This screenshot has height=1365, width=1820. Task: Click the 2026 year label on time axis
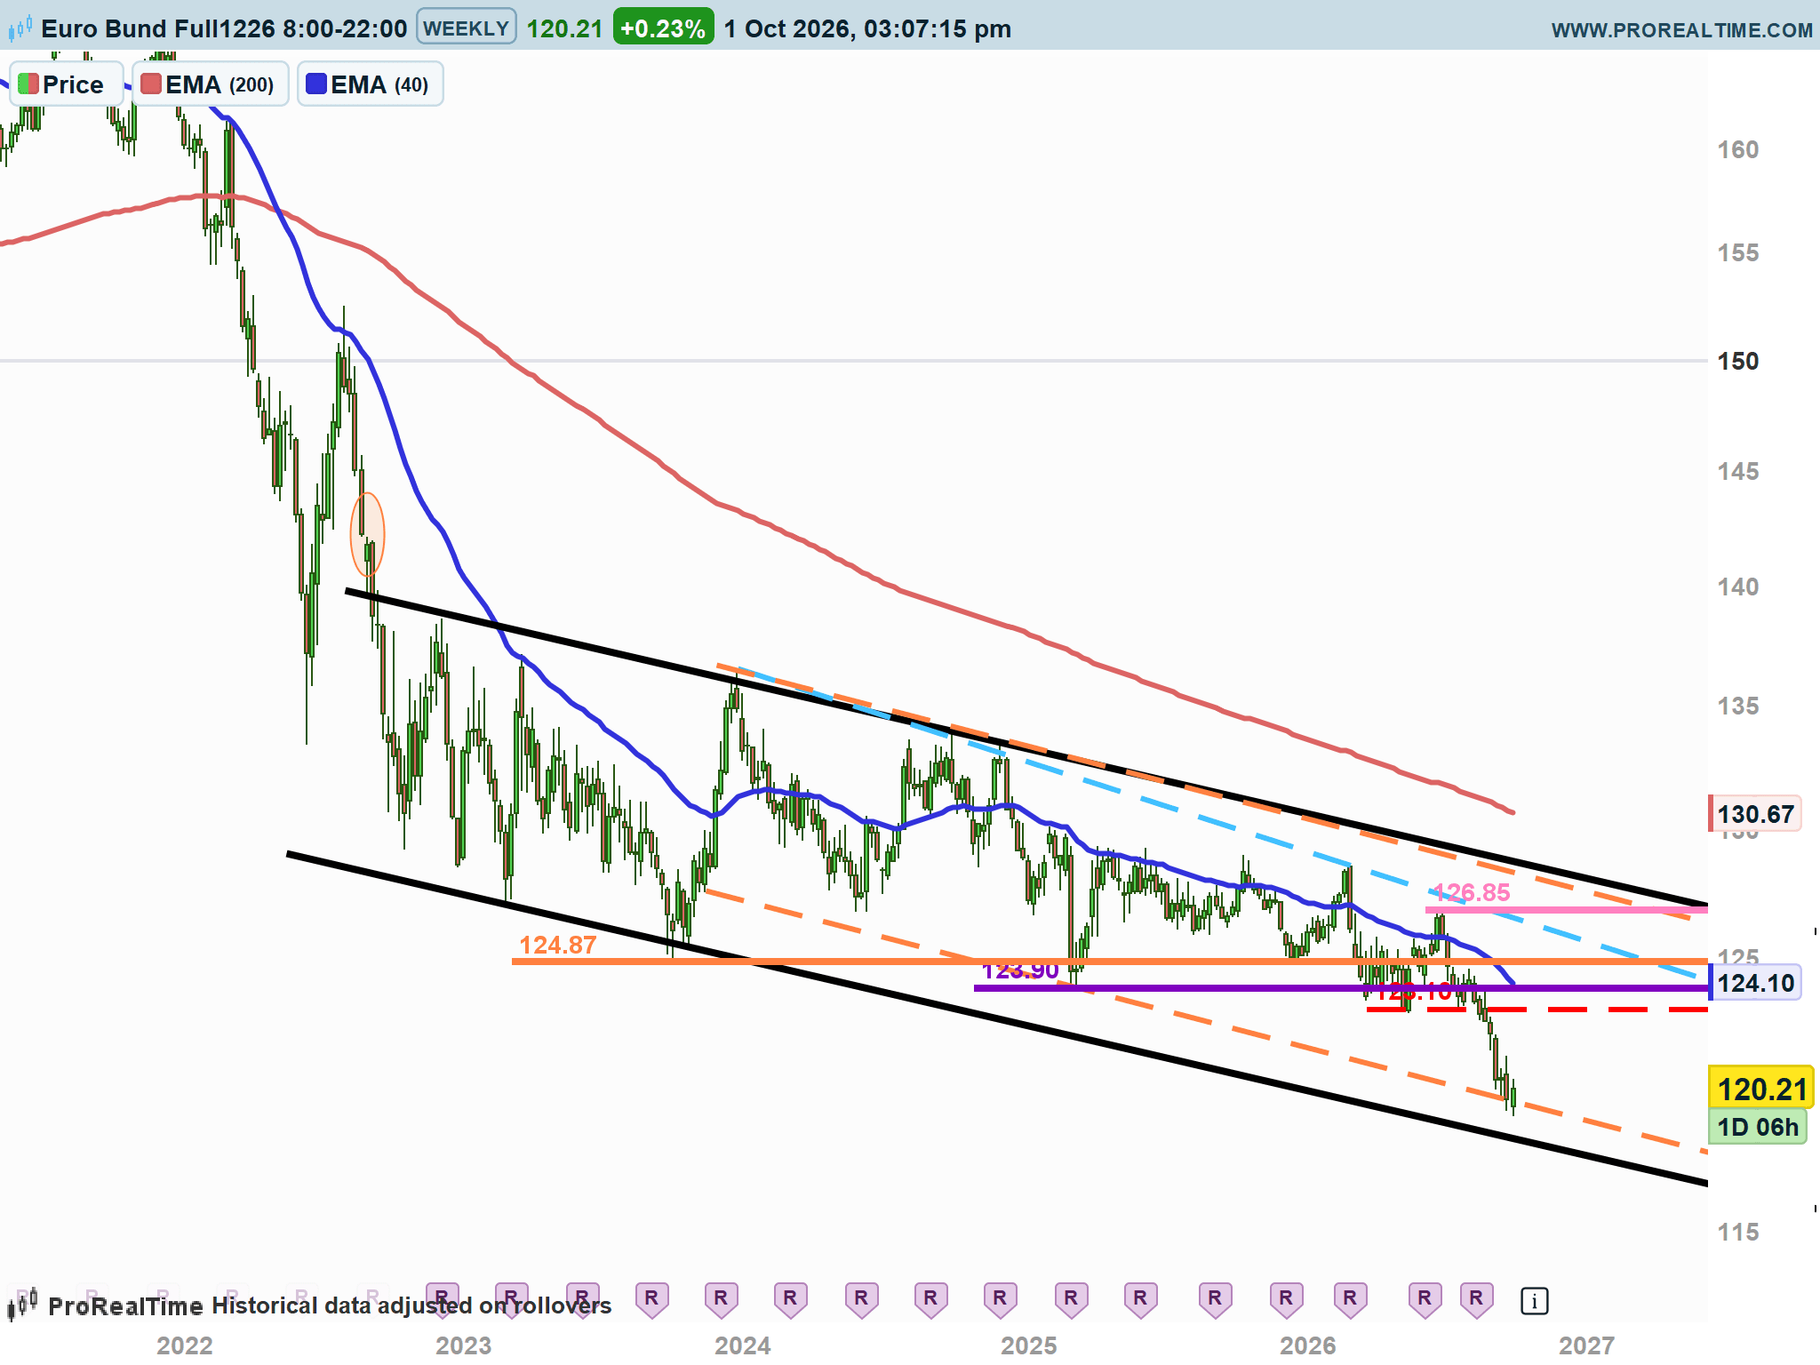coord(1307,1345)
